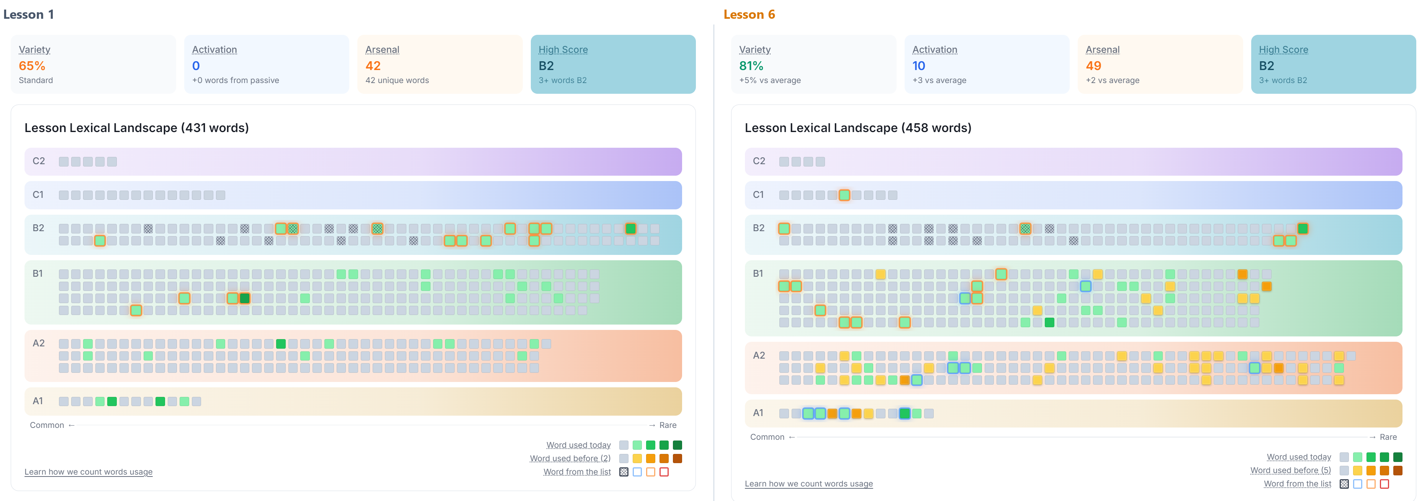Click the blue outlined square in Lesson 1 legend
This screenshot has width=1427, height=501.
pos(637,472)
